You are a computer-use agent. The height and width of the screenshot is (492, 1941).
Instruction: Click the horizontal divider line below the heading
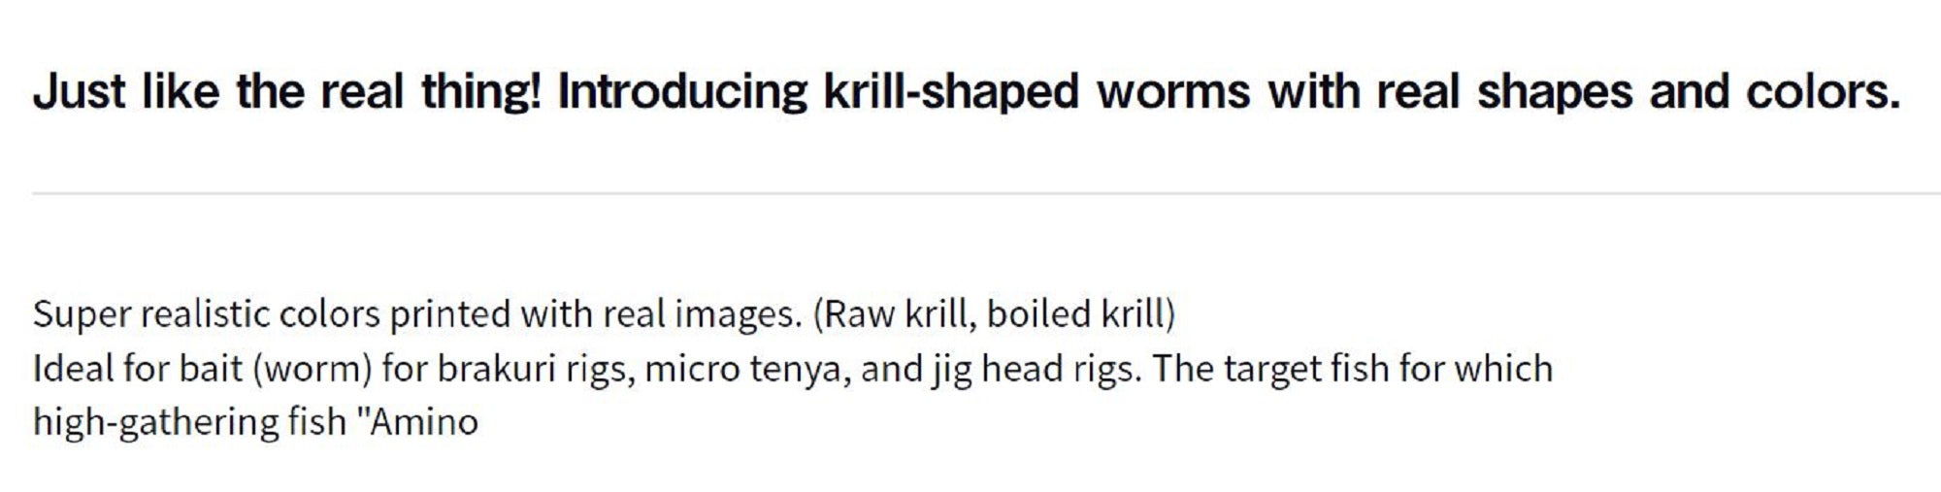[x=970, y=194]
